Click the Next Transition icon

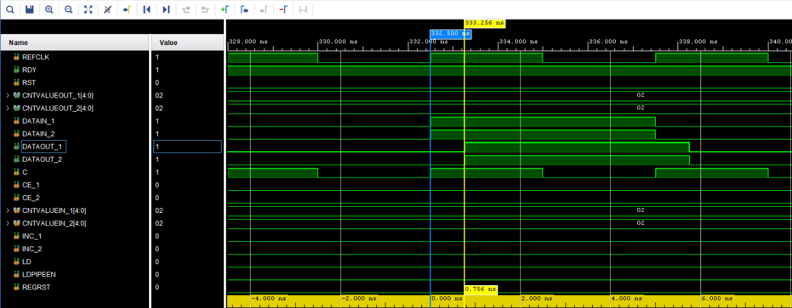pyautogui.click(x=205, y=9)
